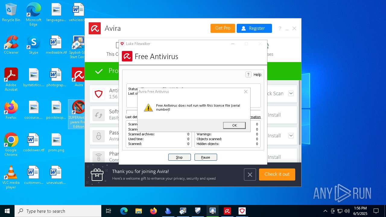386x217 pixels.
Task: Click 'Thank you for joining Avira!' banner text
Action: point(141,171)
